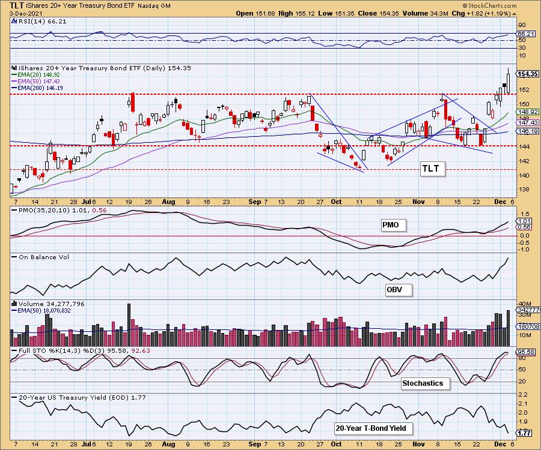Click the up-arrow icon next to the Chg value
This screenshot has width=541, height=450.
(514, 14)
